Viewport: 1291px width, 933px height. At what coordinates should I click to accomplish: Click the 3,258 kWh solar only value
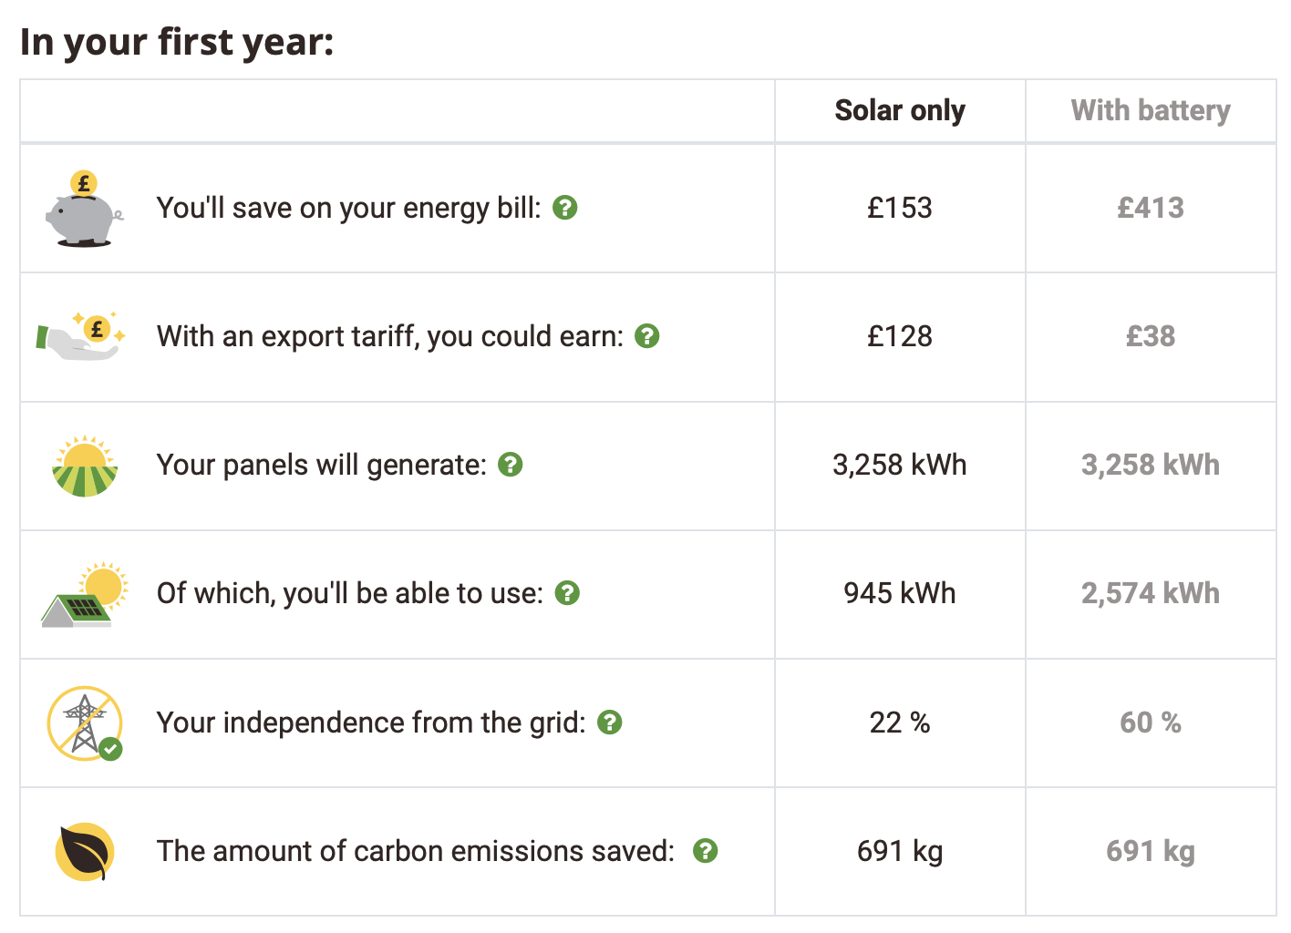coord(900,465)
